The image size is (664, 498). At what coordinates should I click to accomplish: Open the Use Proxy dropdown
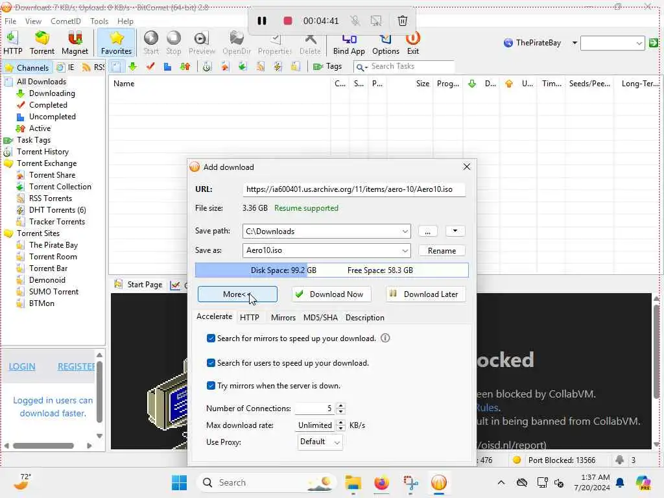point(320,442)
